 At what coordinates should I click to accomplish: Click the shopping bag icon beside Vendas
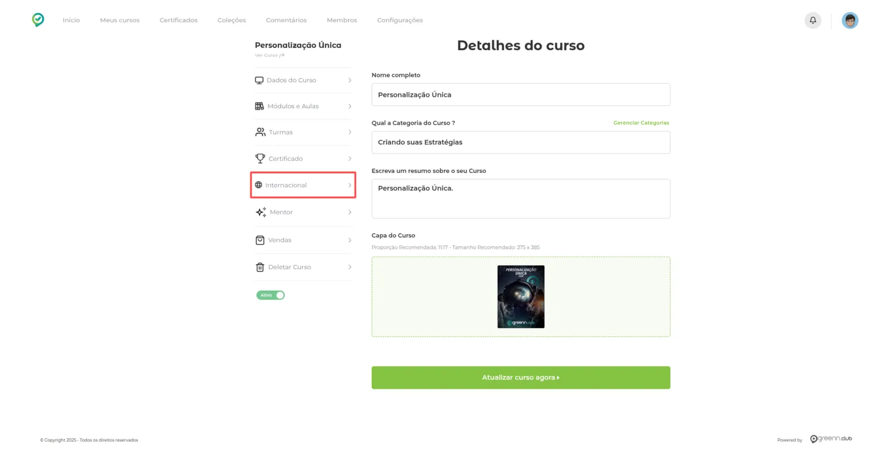click(260, 240)
